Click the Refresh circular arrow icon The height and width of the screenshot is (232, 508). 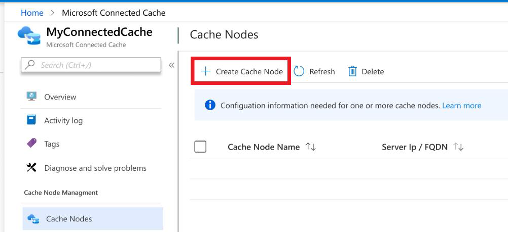point(299,71)
